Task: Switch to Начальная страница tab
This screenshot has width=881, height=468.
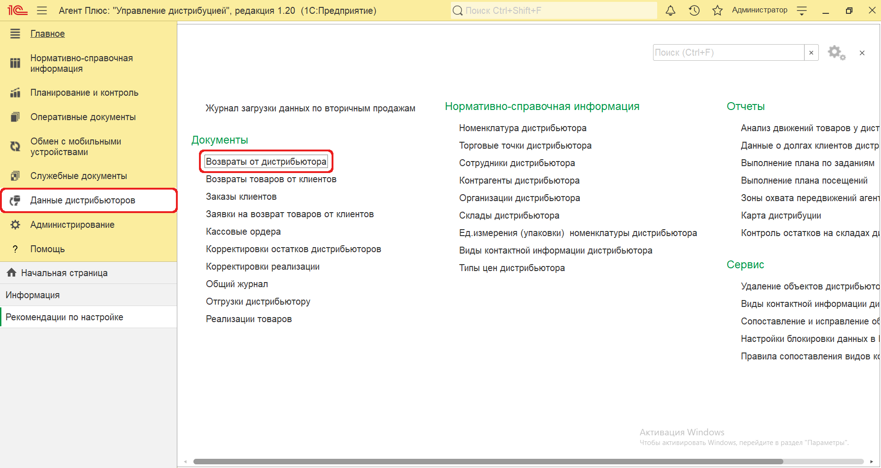Action: tap(88, 273)
